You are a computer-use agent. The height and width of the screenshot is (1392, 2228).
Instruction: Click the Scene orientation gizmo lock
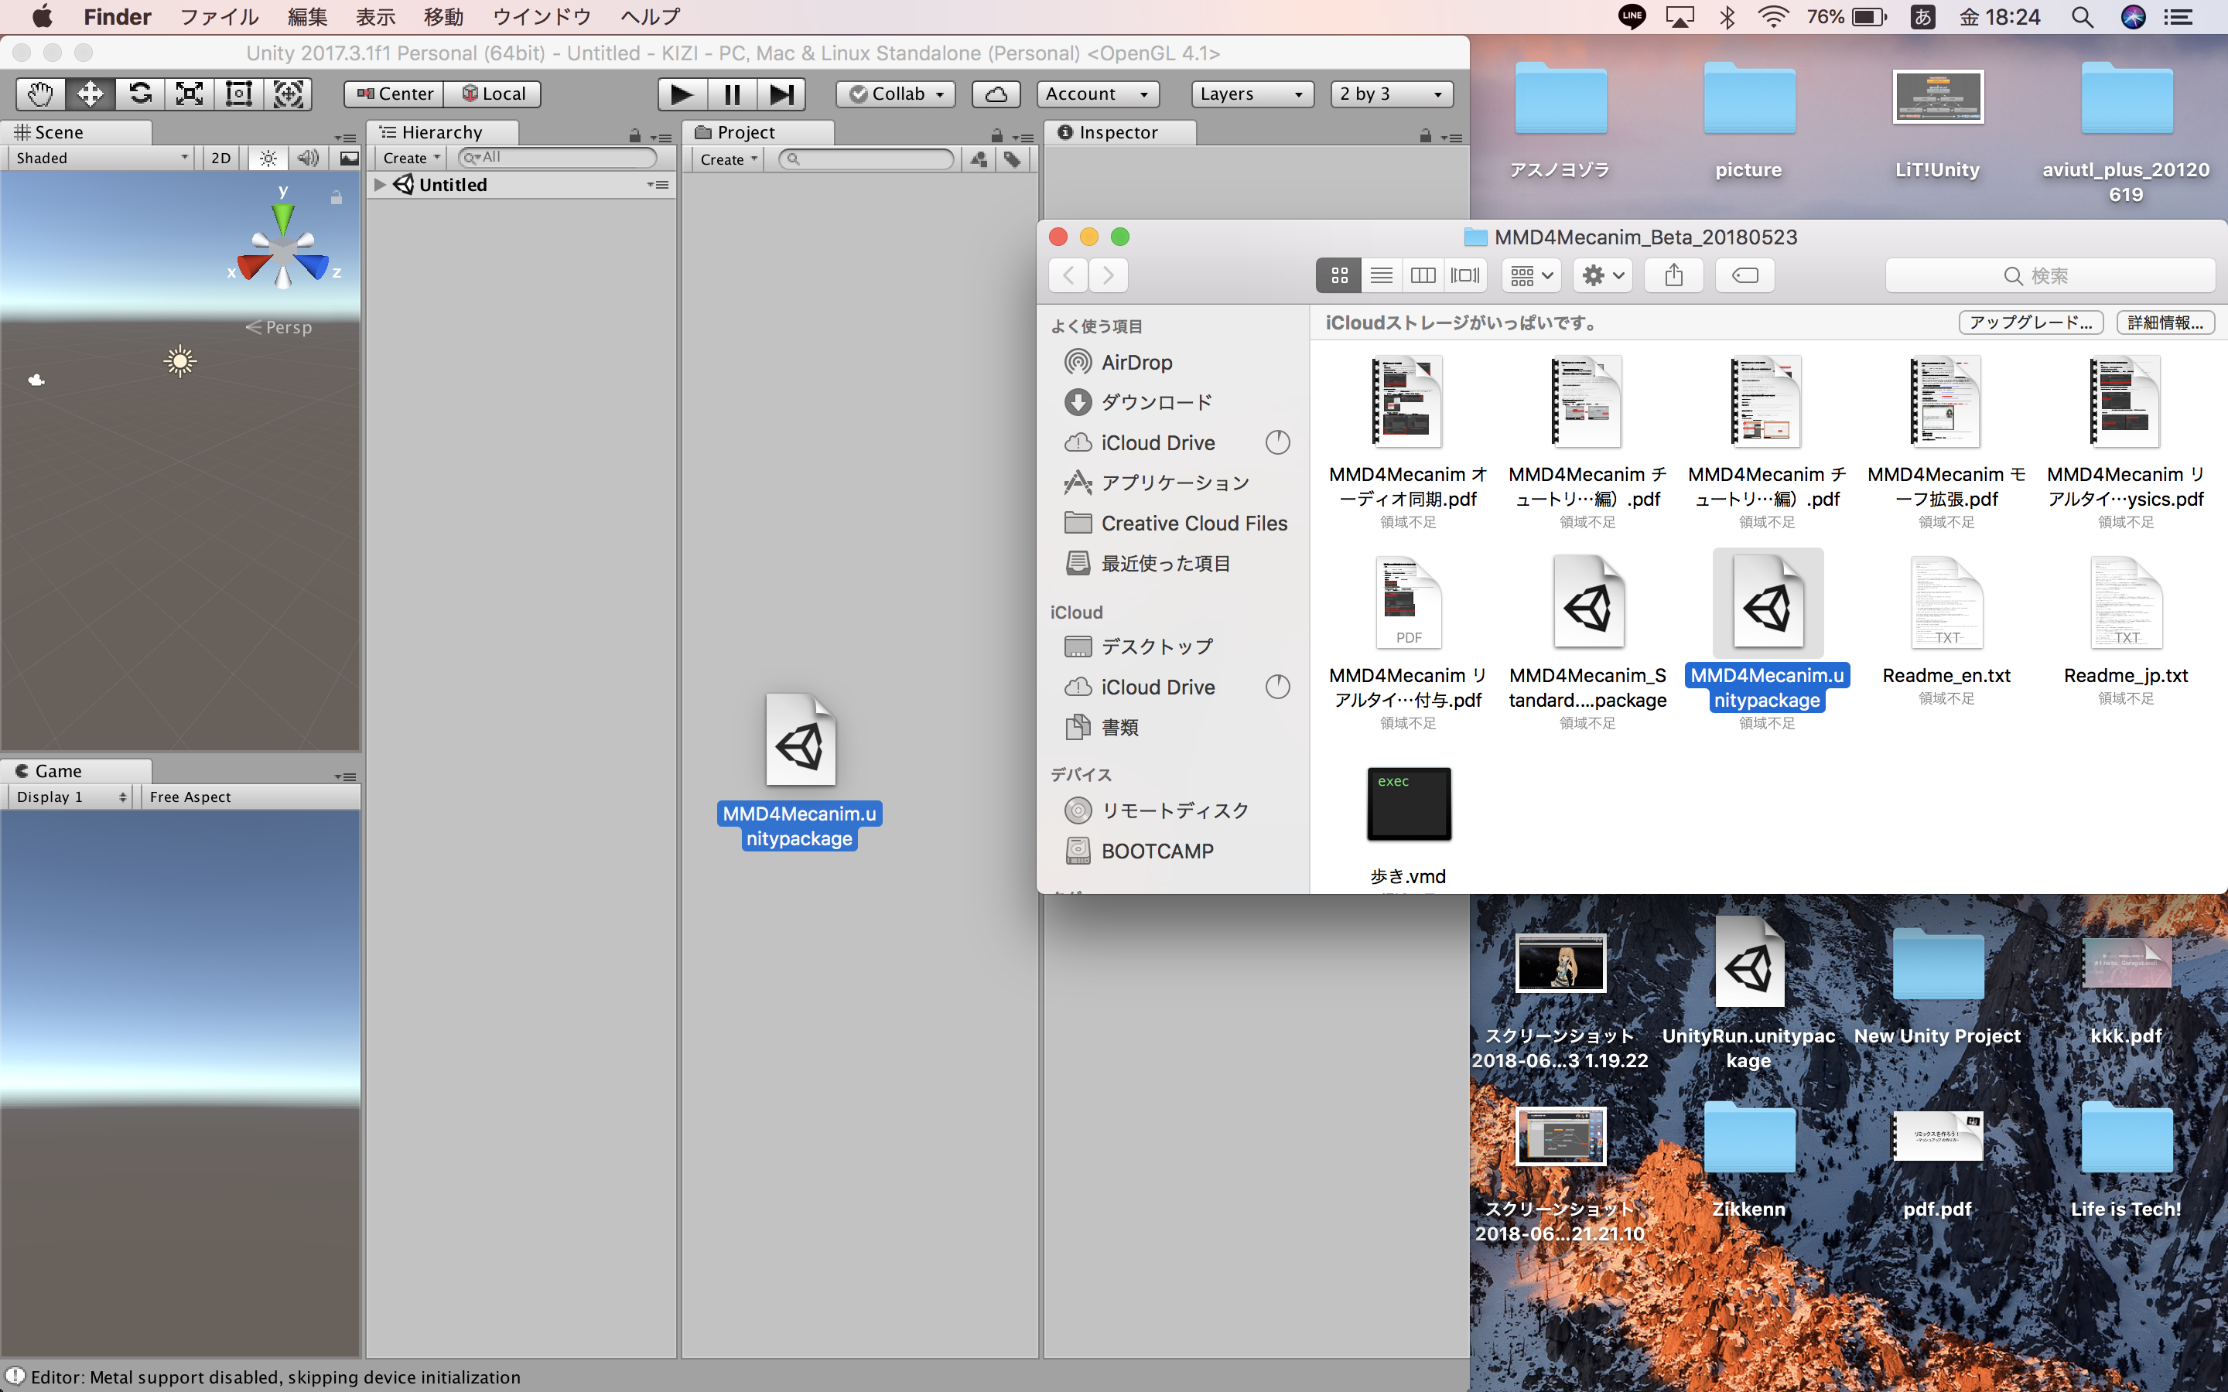pyautogui.click(x=336, y=198)
